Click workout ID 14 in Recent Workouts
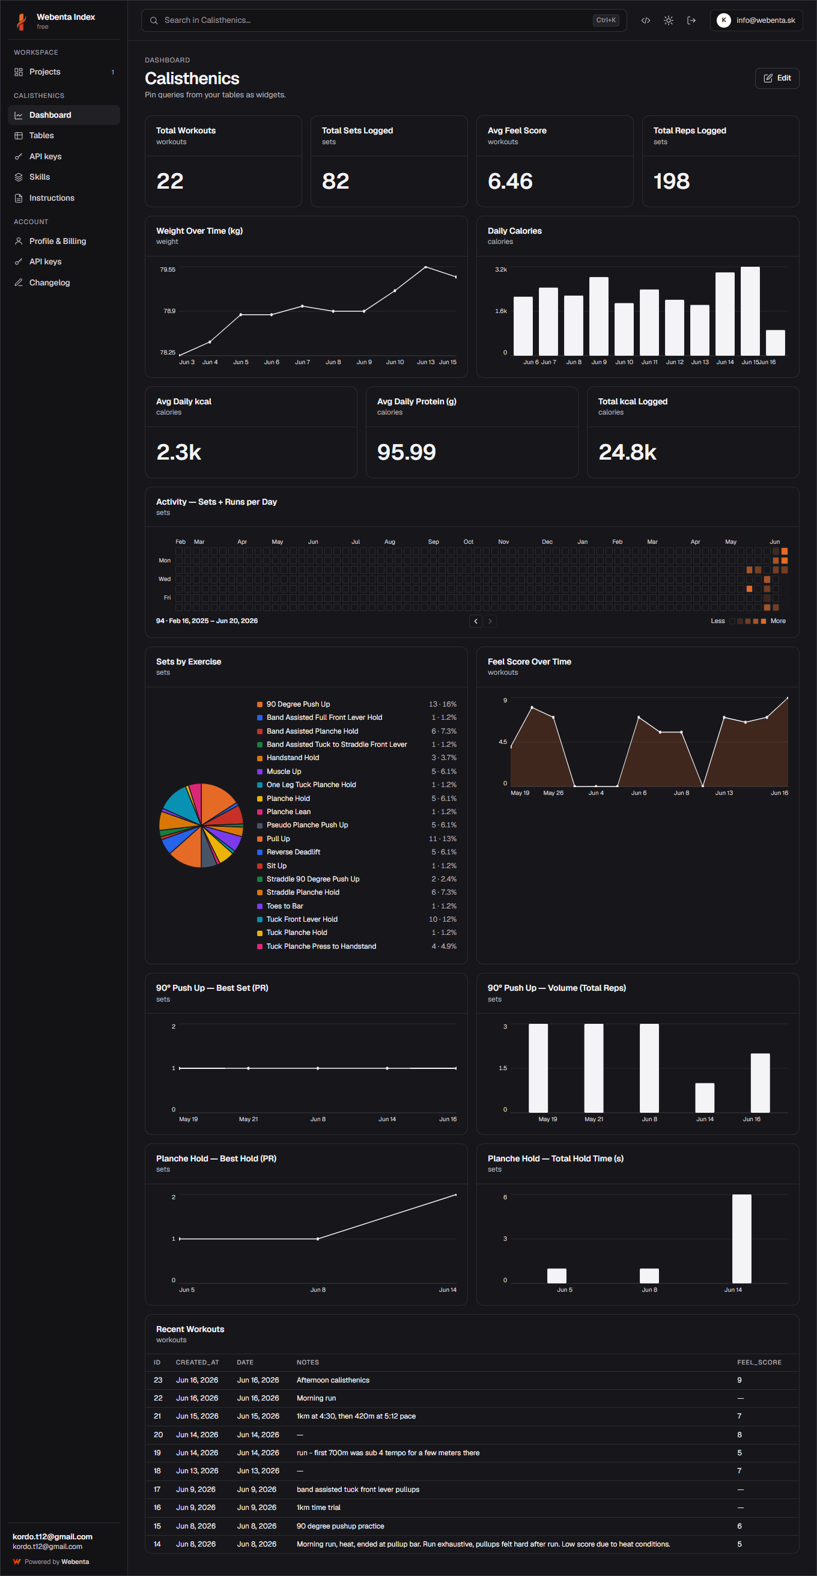 157,1544
